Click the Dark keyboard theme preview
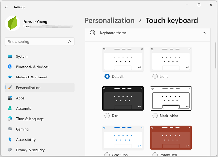The height and width of the screenshot is (157, 218). [123, 98]
